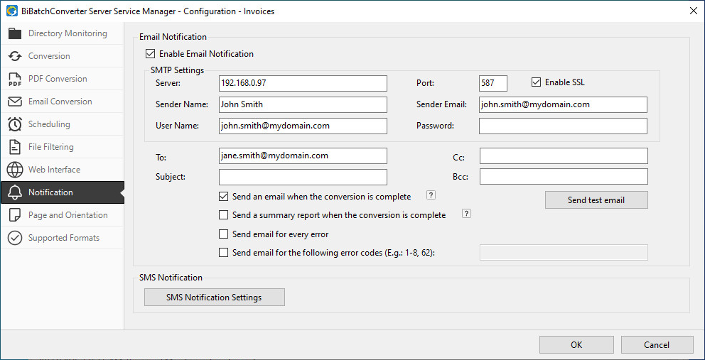Check Send a summary report option
705x360 pixels.
(224, 215)
